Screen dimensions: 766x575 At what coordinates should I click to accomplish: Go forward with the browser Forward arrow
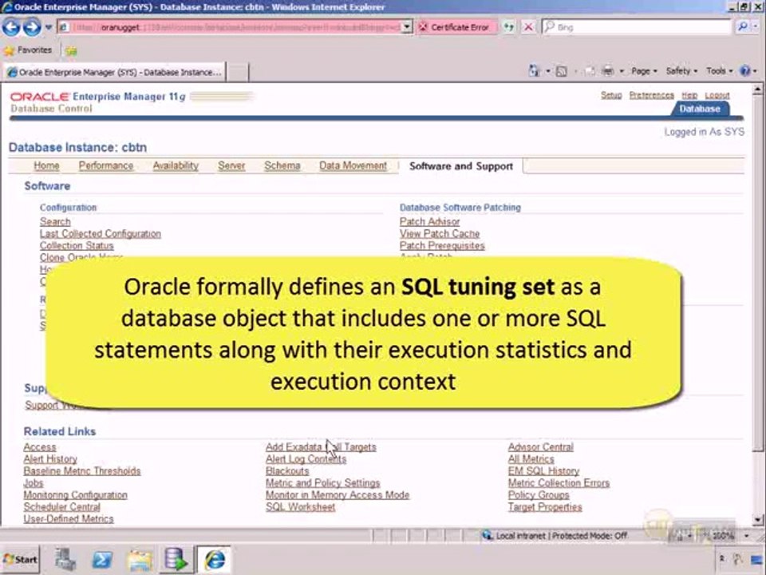point(32,27)
